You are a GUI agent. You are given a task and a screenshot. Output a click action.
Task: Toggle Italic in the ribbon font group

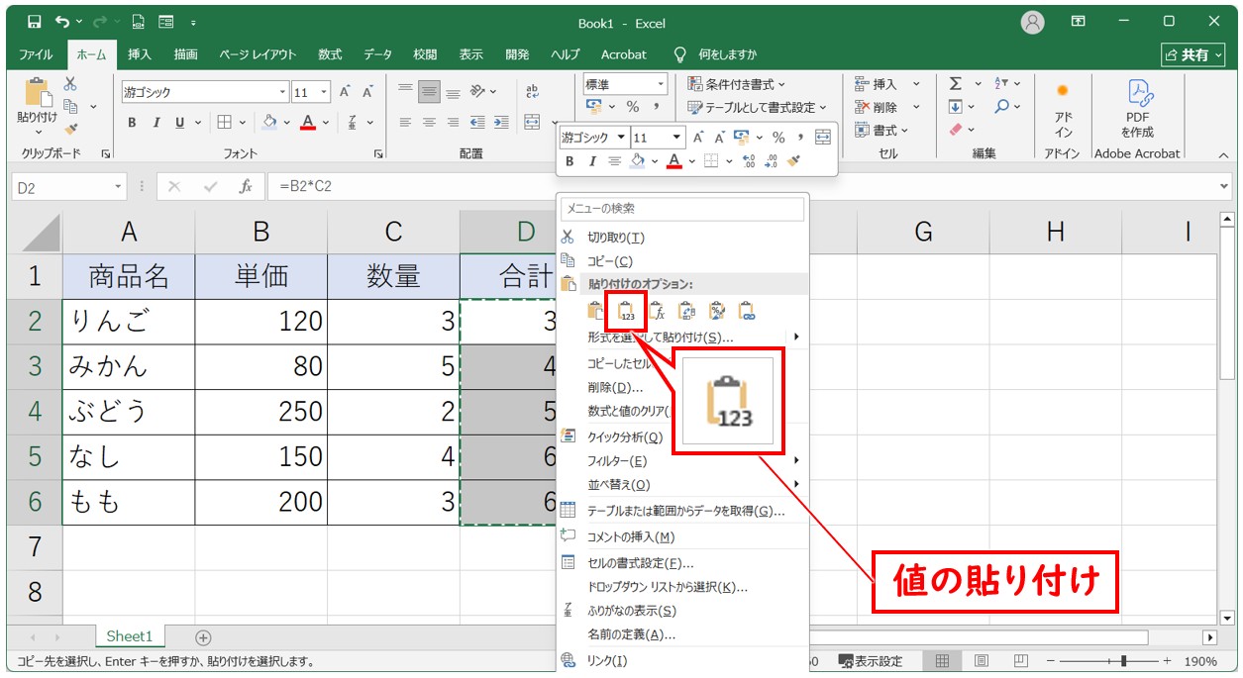[x=155, y=123]
